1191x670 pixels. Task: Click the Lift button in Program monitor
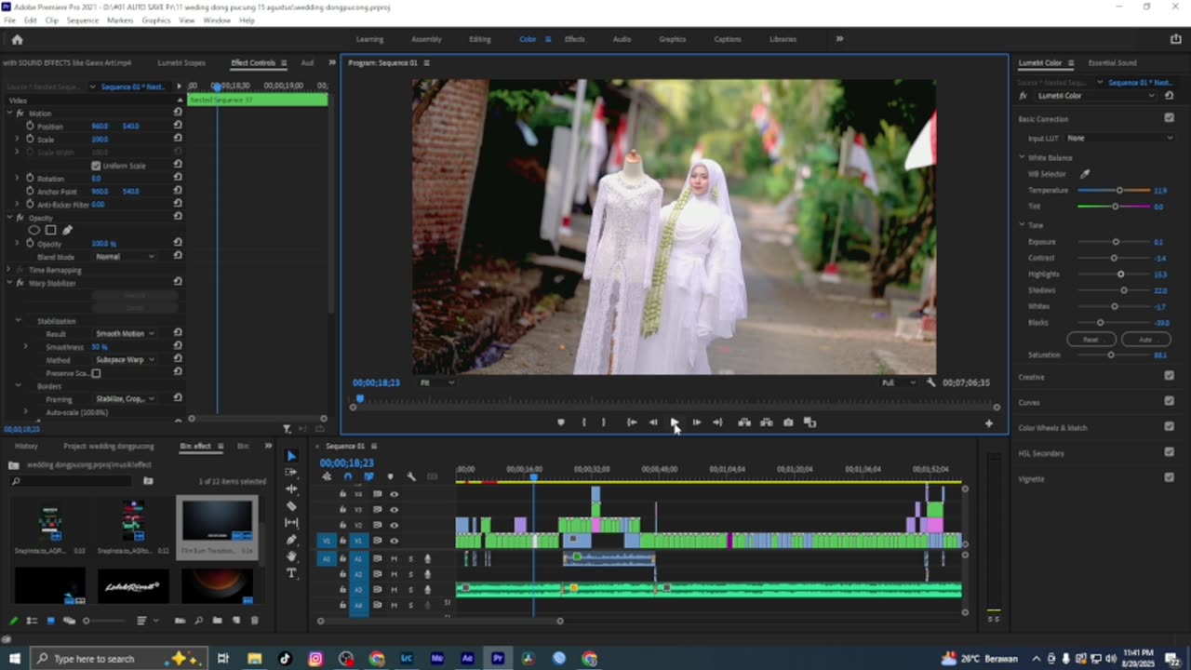click(x=744, y=422)
